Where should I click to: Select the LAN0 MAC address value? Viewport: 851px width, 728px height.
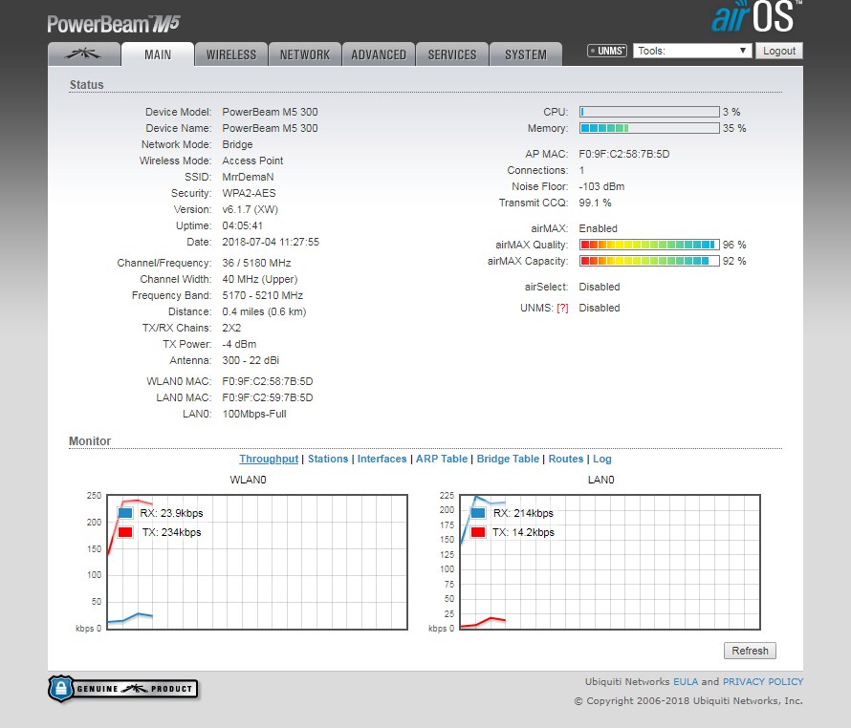pyautogui.click(x=268, y=397)
